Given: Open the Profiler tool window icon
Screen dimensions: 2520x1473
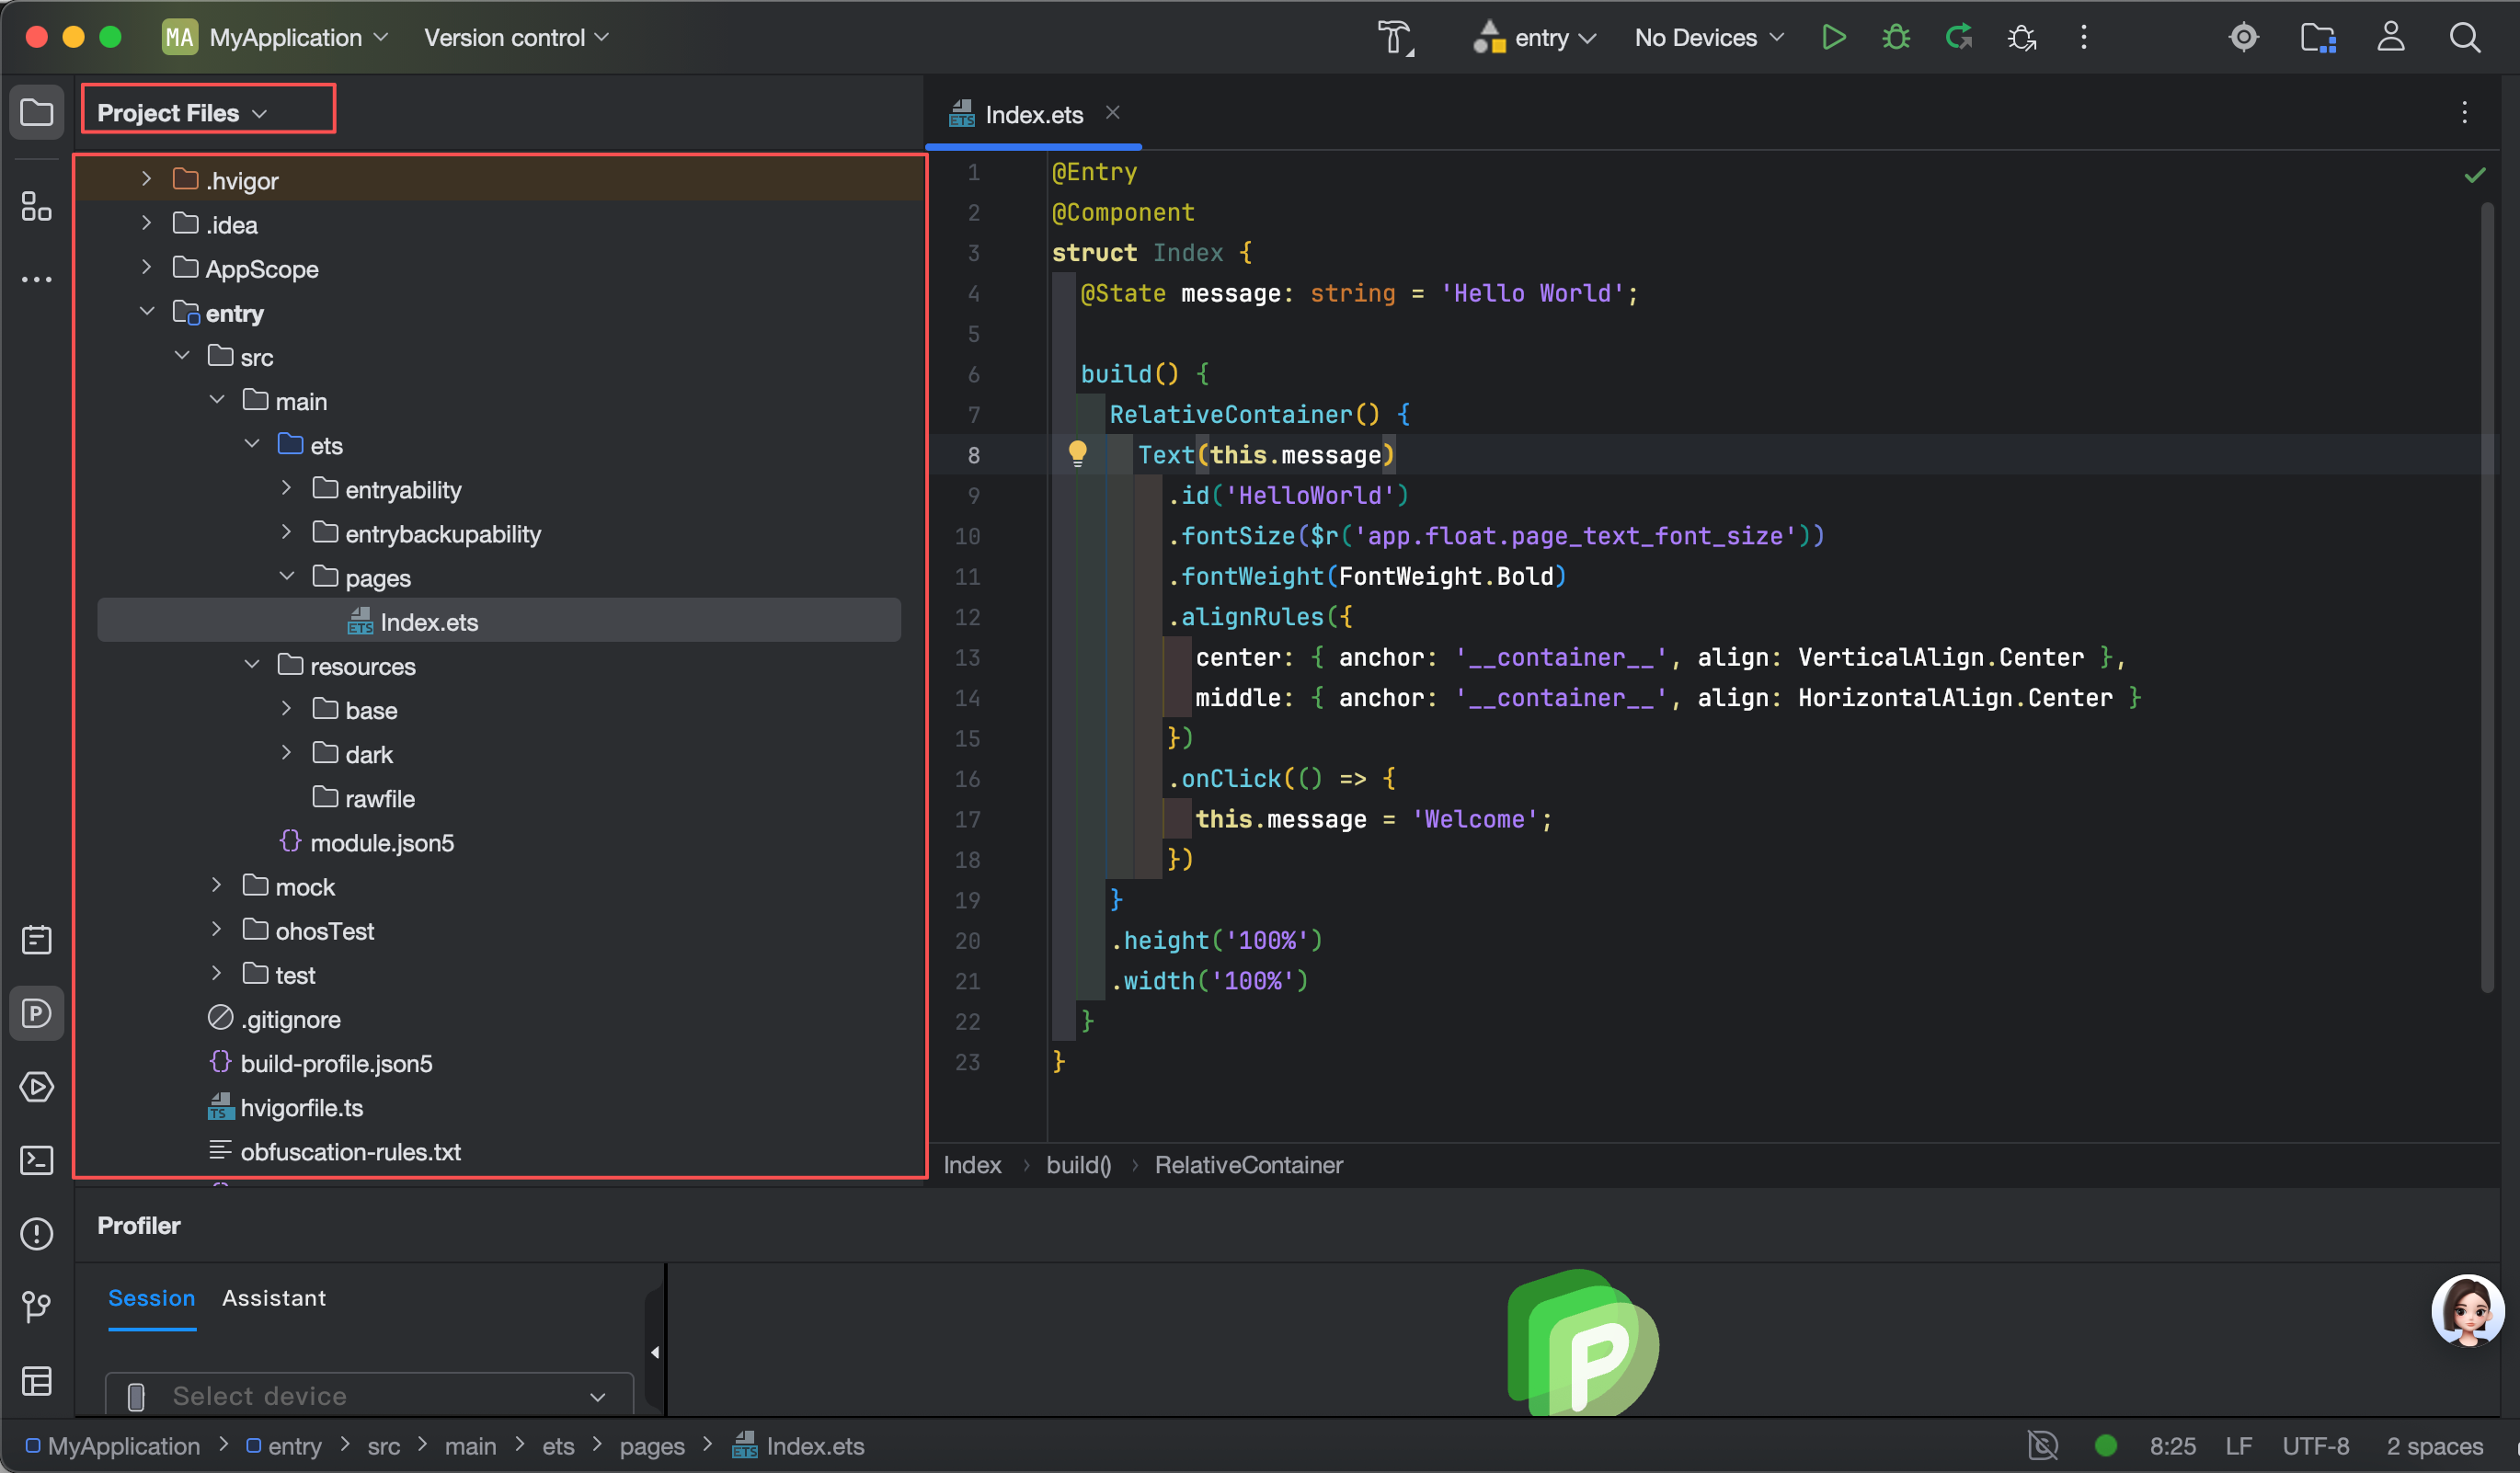Looking at the screenshot, I should coord(36,1013).
